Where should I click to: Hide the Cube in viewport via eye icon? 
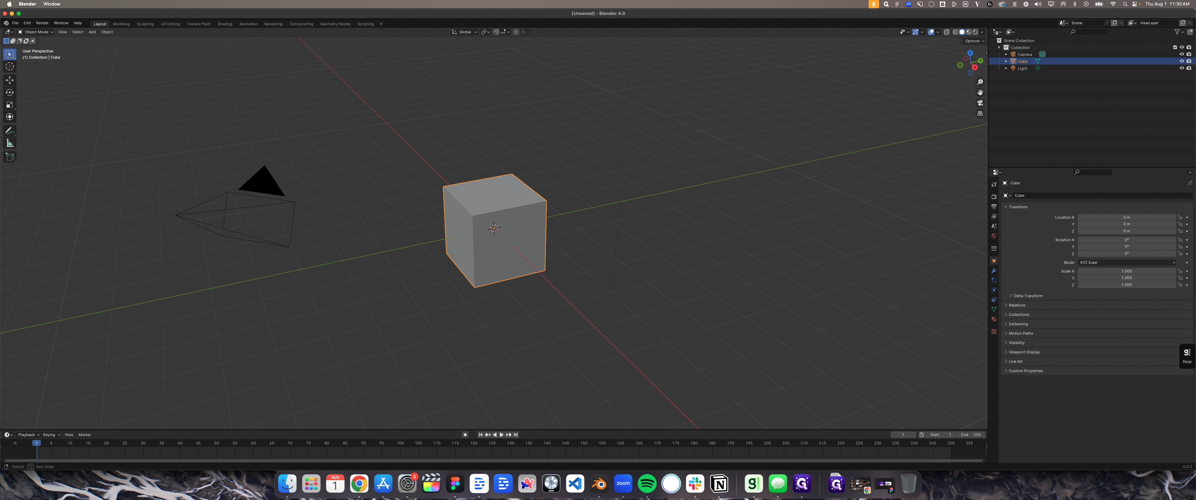(x=1182, y=61)
